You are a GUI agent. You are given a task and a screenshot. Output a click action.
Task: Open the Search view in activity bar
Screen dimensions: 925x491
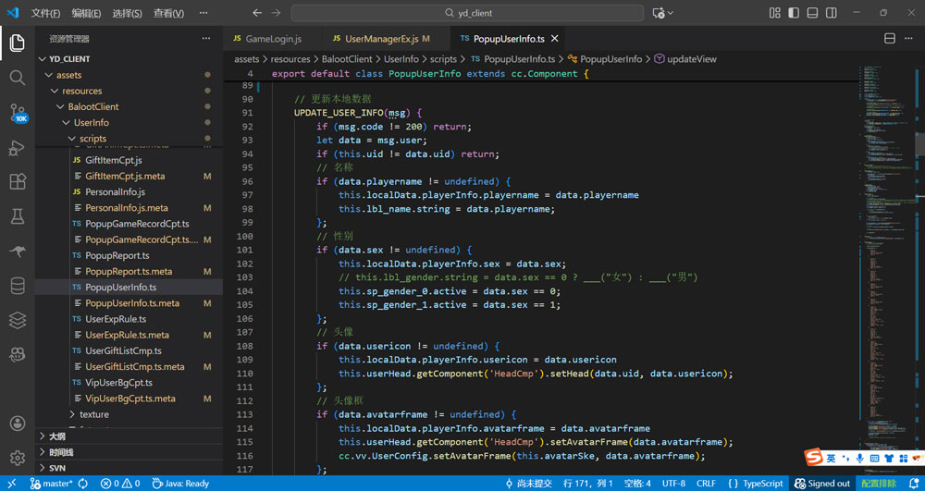point(17,78)
